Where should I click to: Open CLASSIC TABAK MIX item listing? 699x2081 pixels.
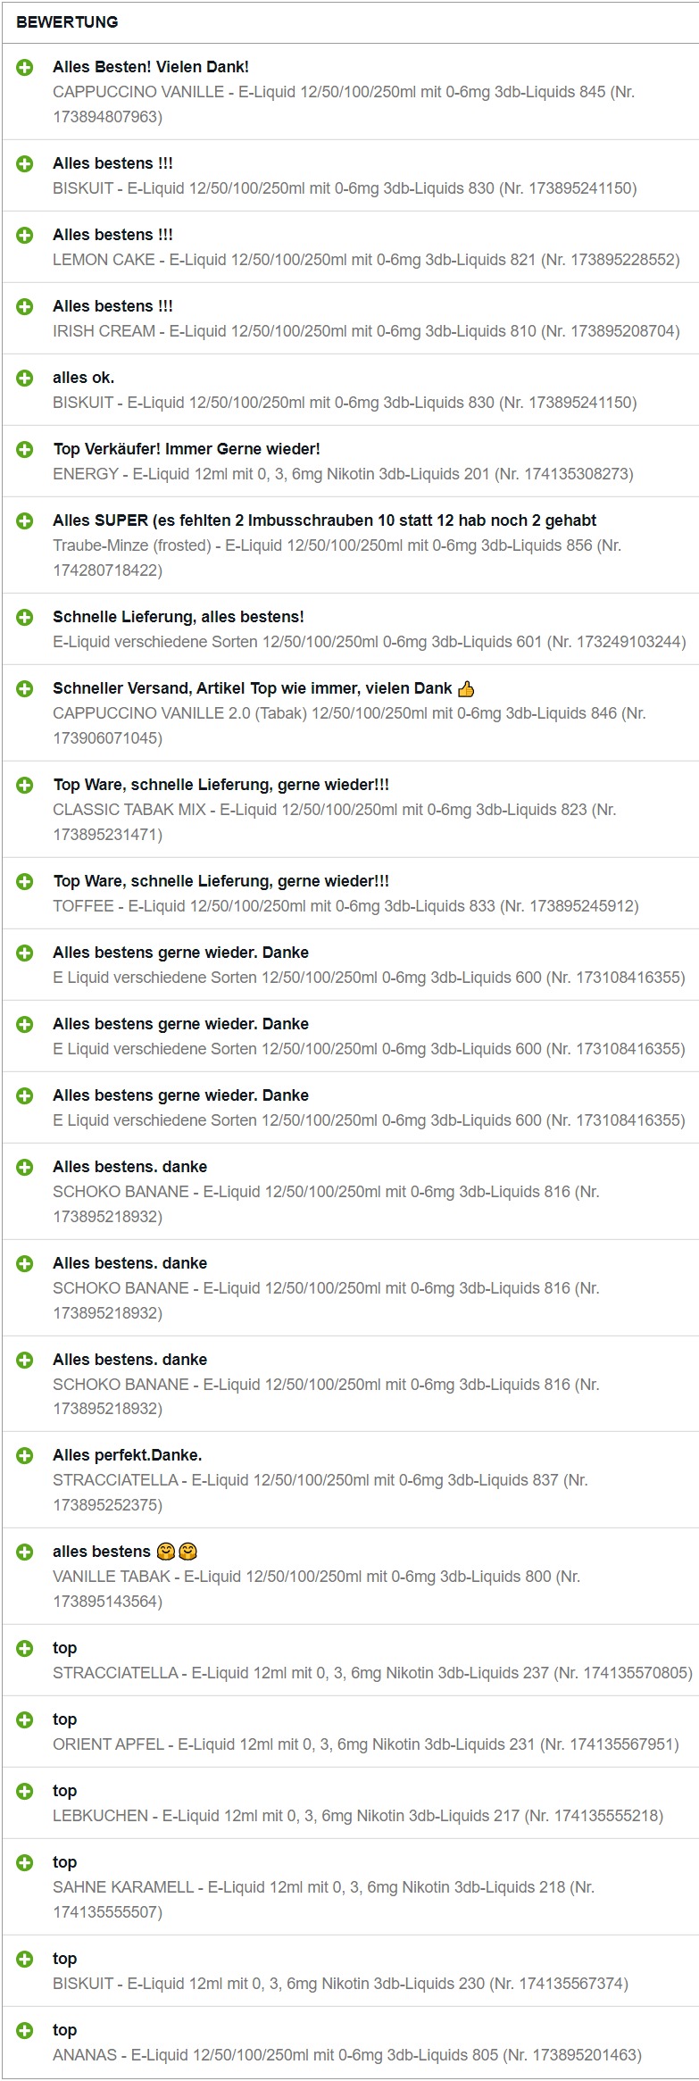(x=335, y=822)
